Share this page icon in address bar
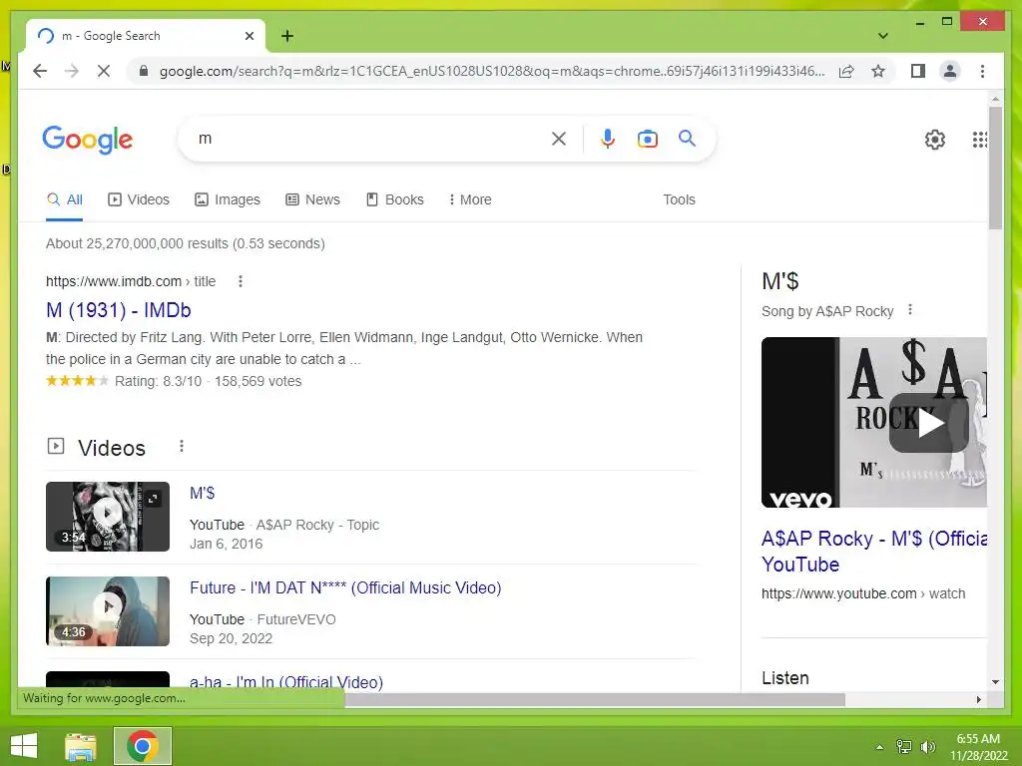1022x766 pixels. click(846, 71)
